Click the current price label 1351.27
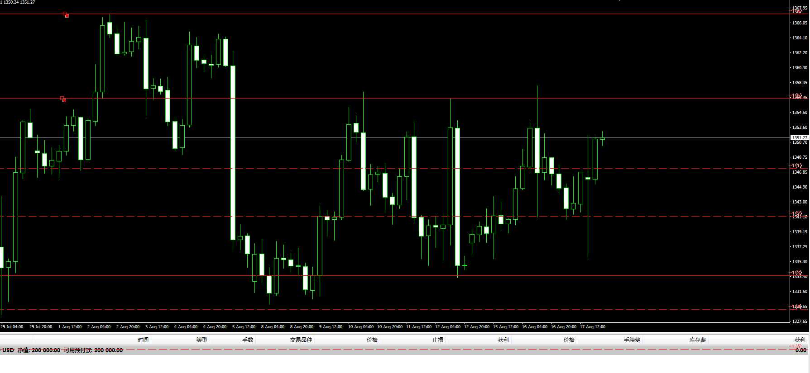The height and width of the screenshot is (373, 810). click(800, 137)
